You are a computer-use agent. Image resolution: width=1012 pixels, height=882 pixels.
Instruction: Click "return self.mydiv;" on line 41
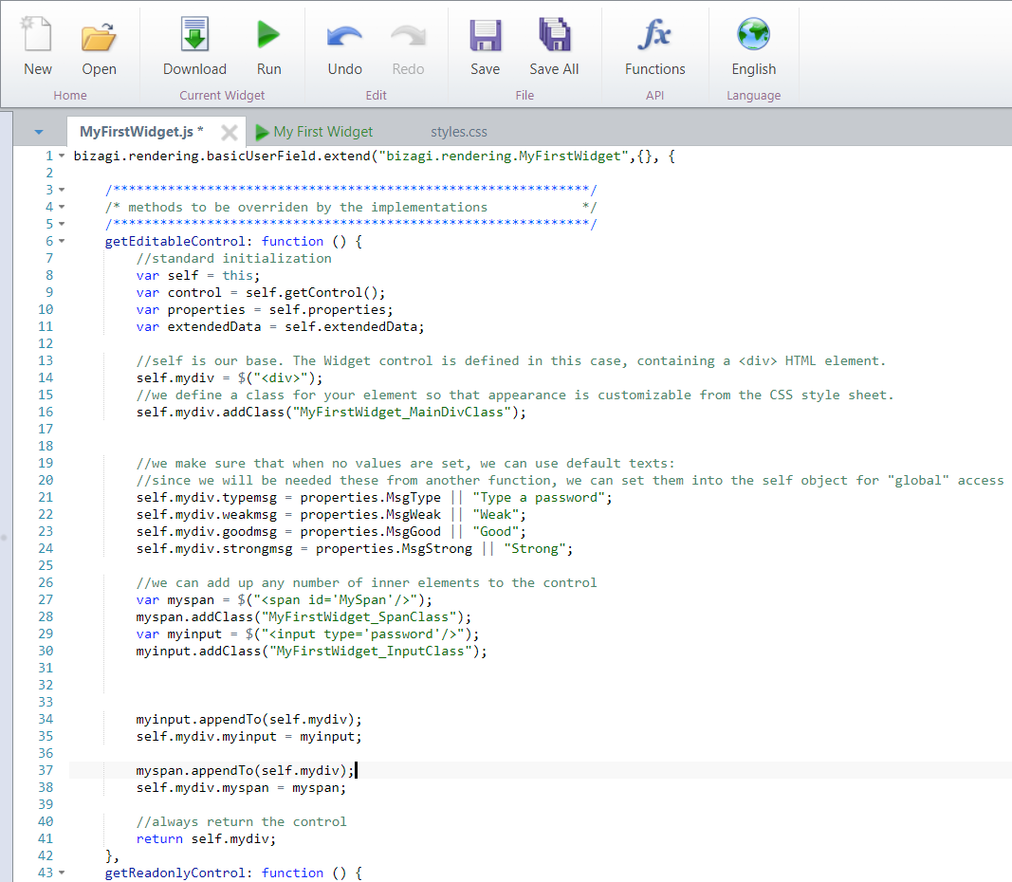tap(206, 839)
